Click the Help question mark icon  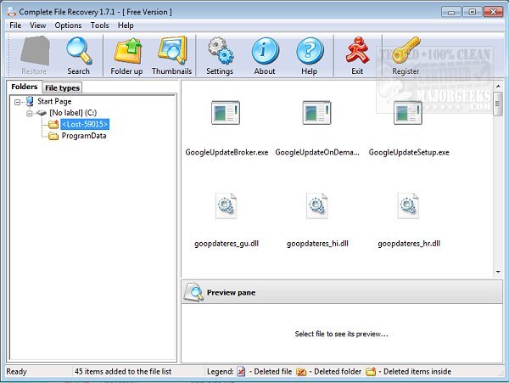310,51
